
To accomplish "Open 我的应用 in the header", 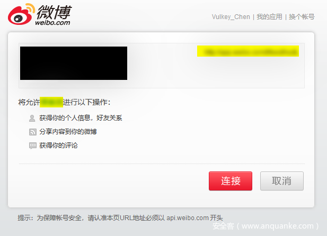I will (x=269, y=17).
